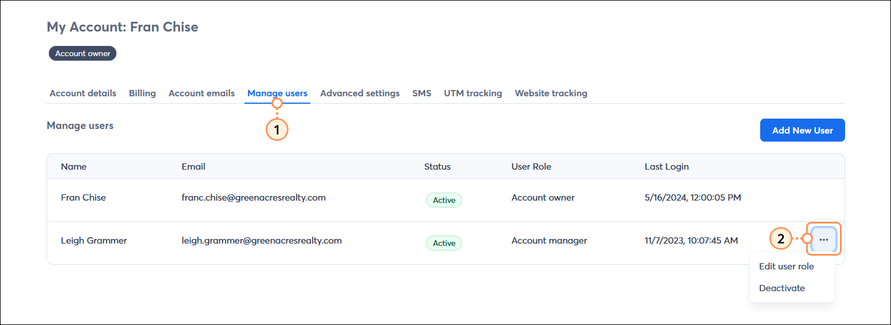Click Active status badge for Leigh Grammer
This screenshot has width=891, height=325.
tap(443, 243)
